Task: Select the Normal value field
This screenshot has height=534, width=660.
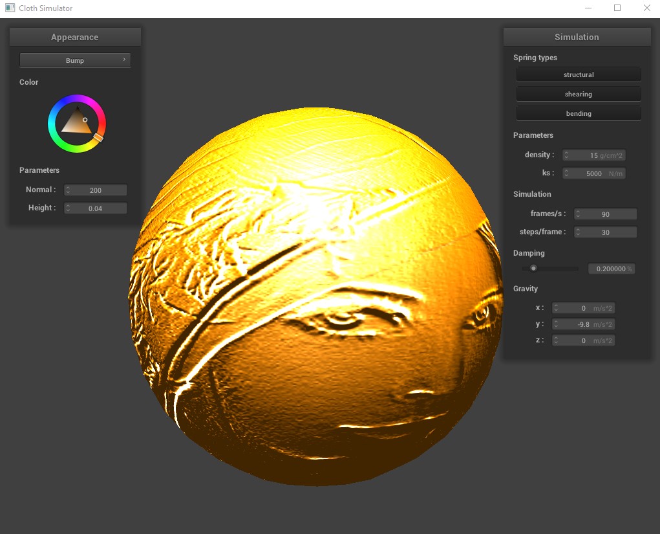Action: tap(96, 190)
